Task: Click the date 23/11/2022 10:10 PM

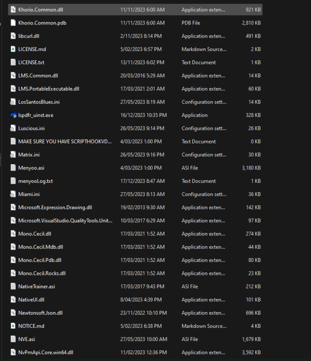Action: click(x=144, y=313)
